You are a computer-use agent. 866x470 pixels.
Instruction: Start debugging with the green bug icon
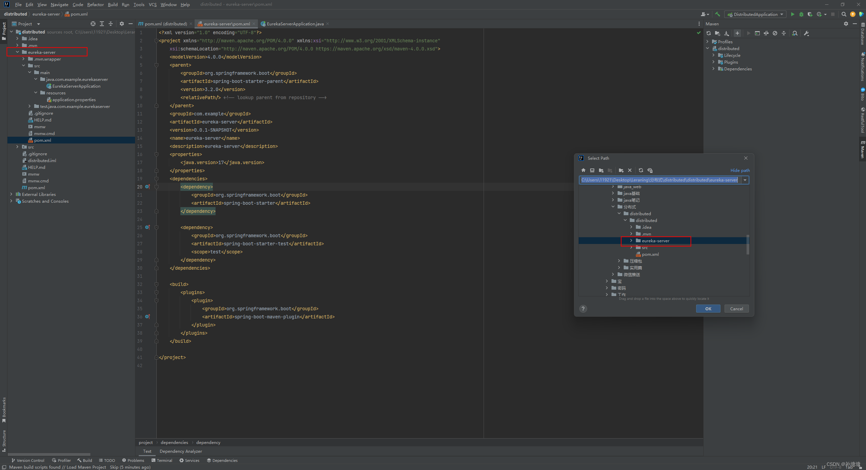pos(801,14)
